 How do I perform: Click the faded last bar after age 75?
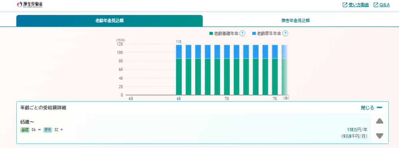click(284, 70)
